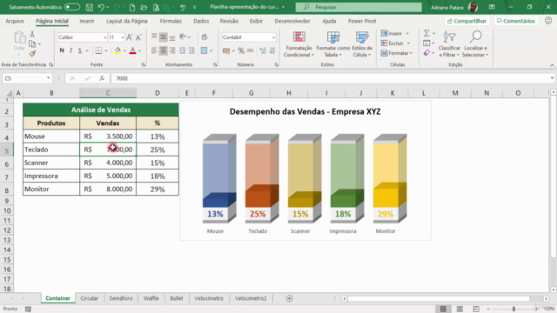
Task: Open Formatação Condicional menu
Action: pyautogui.click(x=299, y=44)
